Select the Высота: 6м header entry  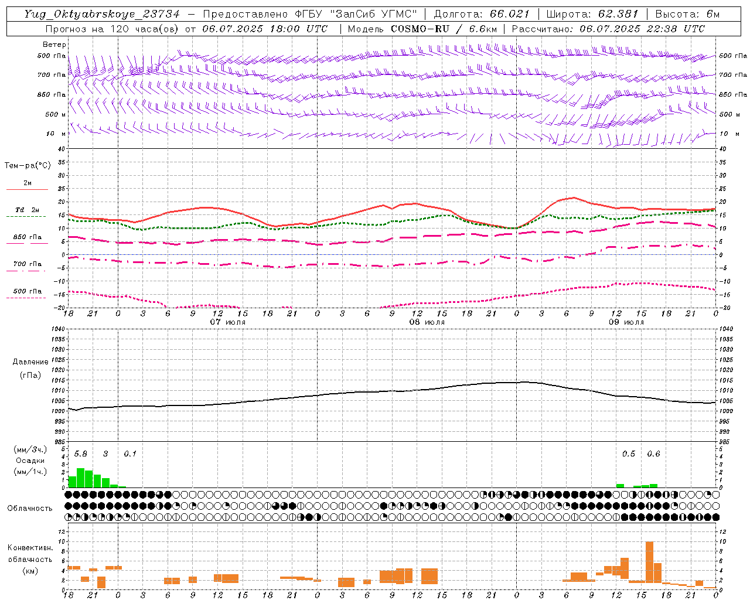[x=687, y=14]
